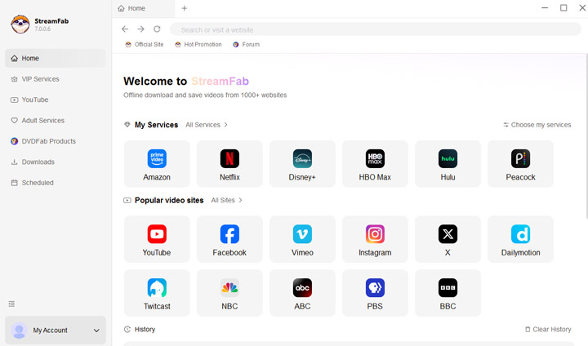Click the My Services heading
Image resolution: width=588 pixels, height=346 pixels.
coord(156,125)
